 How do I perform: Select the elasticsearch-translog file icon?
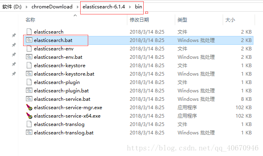(29, 124)
